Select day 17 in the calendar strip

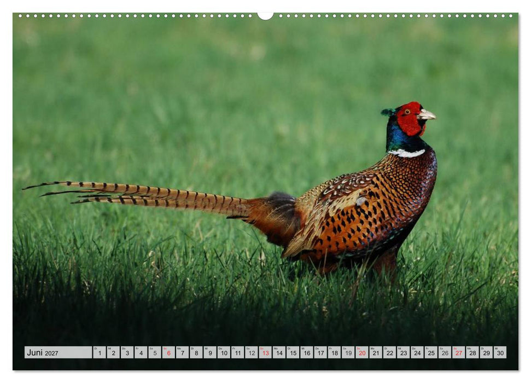coord(320,352)
